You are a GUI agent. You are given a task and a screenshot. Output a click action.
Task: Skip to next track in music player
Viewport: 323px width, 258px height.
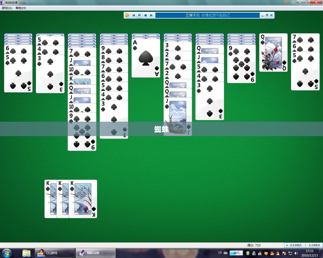(x=151, y=15)
